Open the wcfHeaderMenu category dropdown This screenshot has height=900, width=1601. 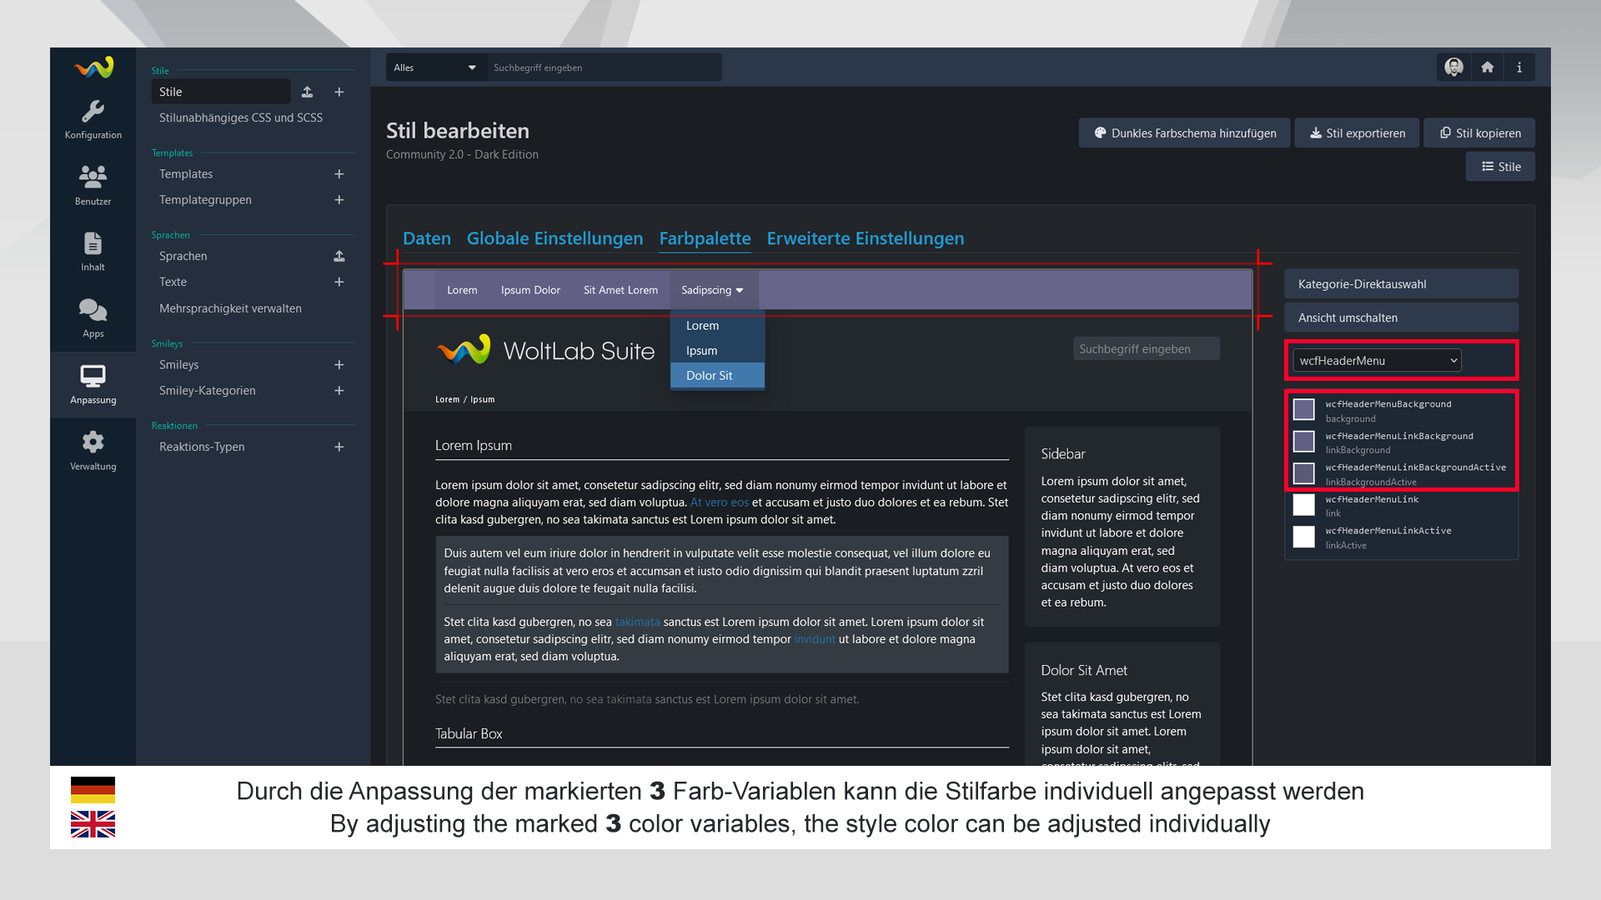(1376, 361)
